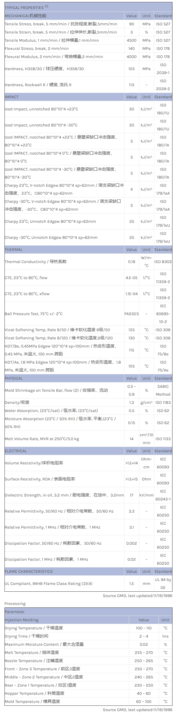The image size is (173, 717).
Task: Click the Processing heading text
Action: [x=15, y=604]
